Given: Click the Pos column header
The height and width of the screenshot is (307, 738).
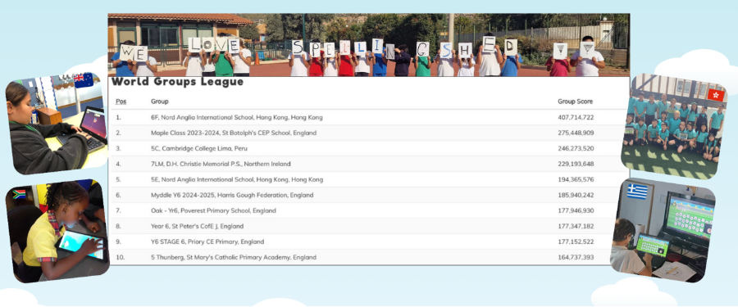Looking at the screenshot, I should tap(121, 102).
